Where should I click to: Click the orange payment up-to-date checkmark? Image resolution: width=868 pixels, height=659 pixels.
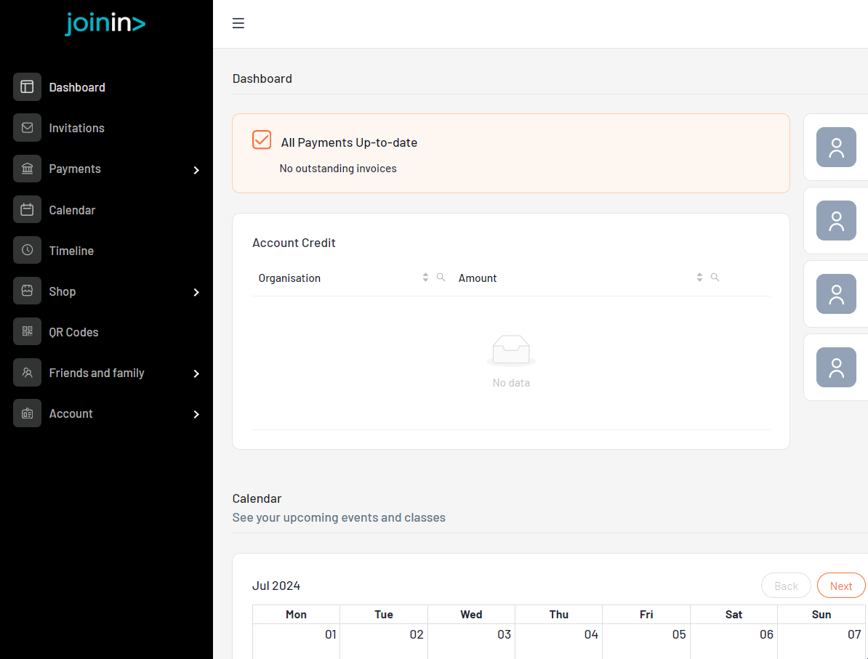(262, 140)
